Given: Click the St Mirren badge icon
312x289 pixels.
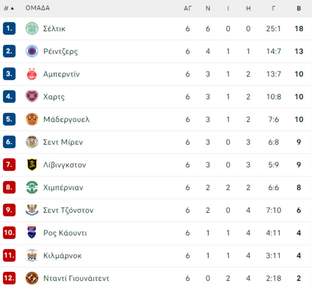Looking at the screenshot, I should 32,142.
